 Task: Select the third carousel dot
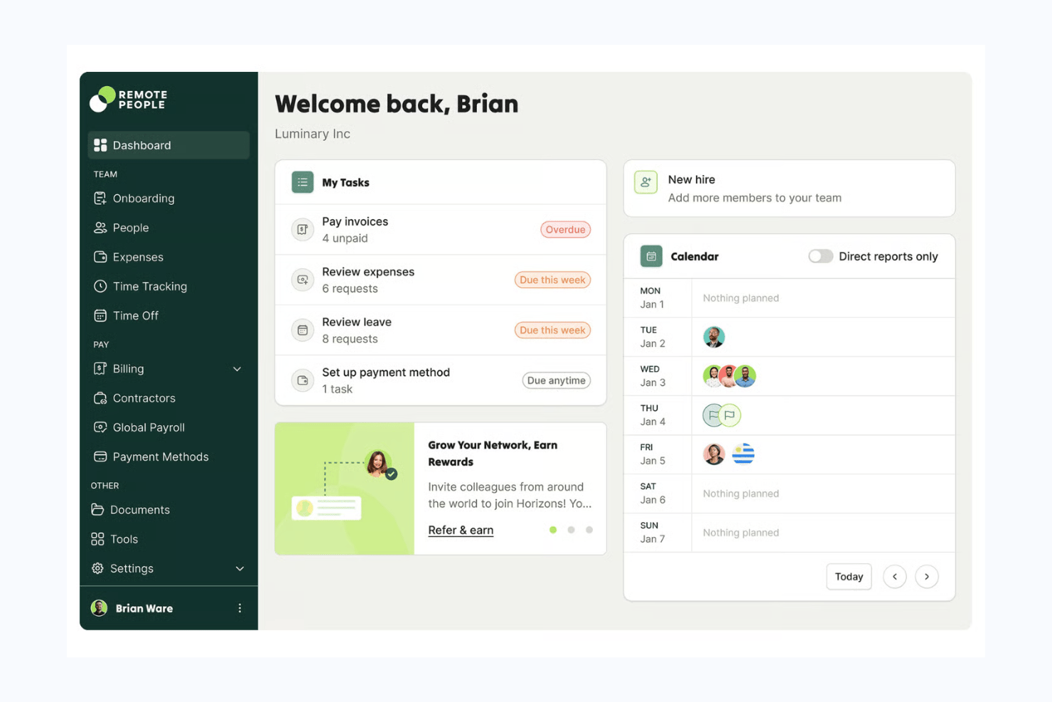pos(589,530)
